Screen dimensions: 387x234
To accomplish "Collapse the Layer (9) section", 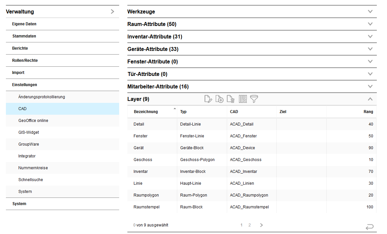I will tap(370, 99).
